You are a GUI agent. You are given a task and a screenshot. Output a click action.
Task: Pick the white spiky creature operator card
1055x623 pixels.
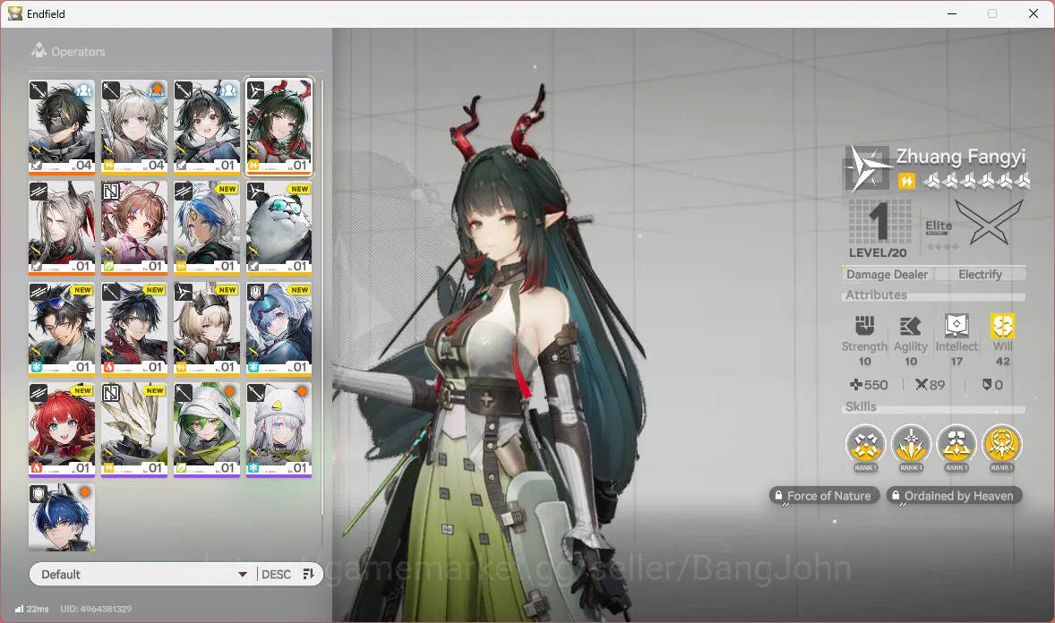point(134,430)
